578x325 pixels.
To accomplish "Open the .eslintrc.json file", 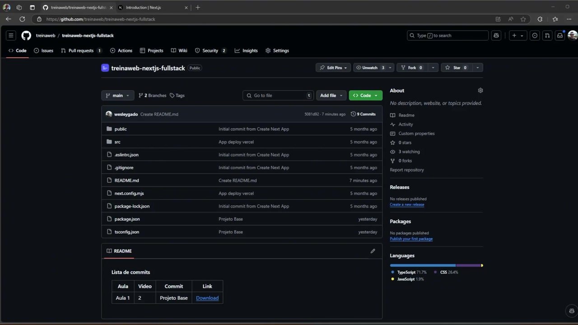I will point(126,155).
